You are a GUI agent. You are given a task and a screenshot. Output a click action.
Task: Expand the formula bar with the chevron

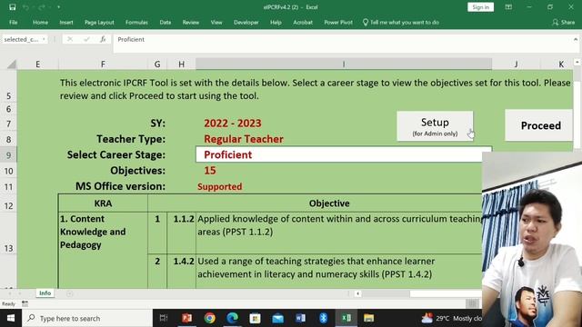point(576,39)
